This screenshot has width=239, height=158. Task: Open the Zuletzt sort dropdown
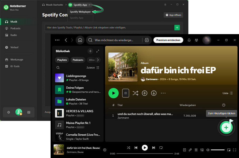(x=93, y=68)
